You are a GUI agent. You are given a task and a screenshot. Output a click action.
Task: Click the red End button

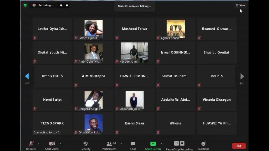(239, 146)
